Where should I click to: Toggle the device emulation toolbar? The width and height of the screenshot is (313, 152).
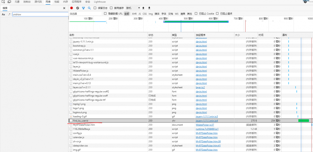pos(8,2)
